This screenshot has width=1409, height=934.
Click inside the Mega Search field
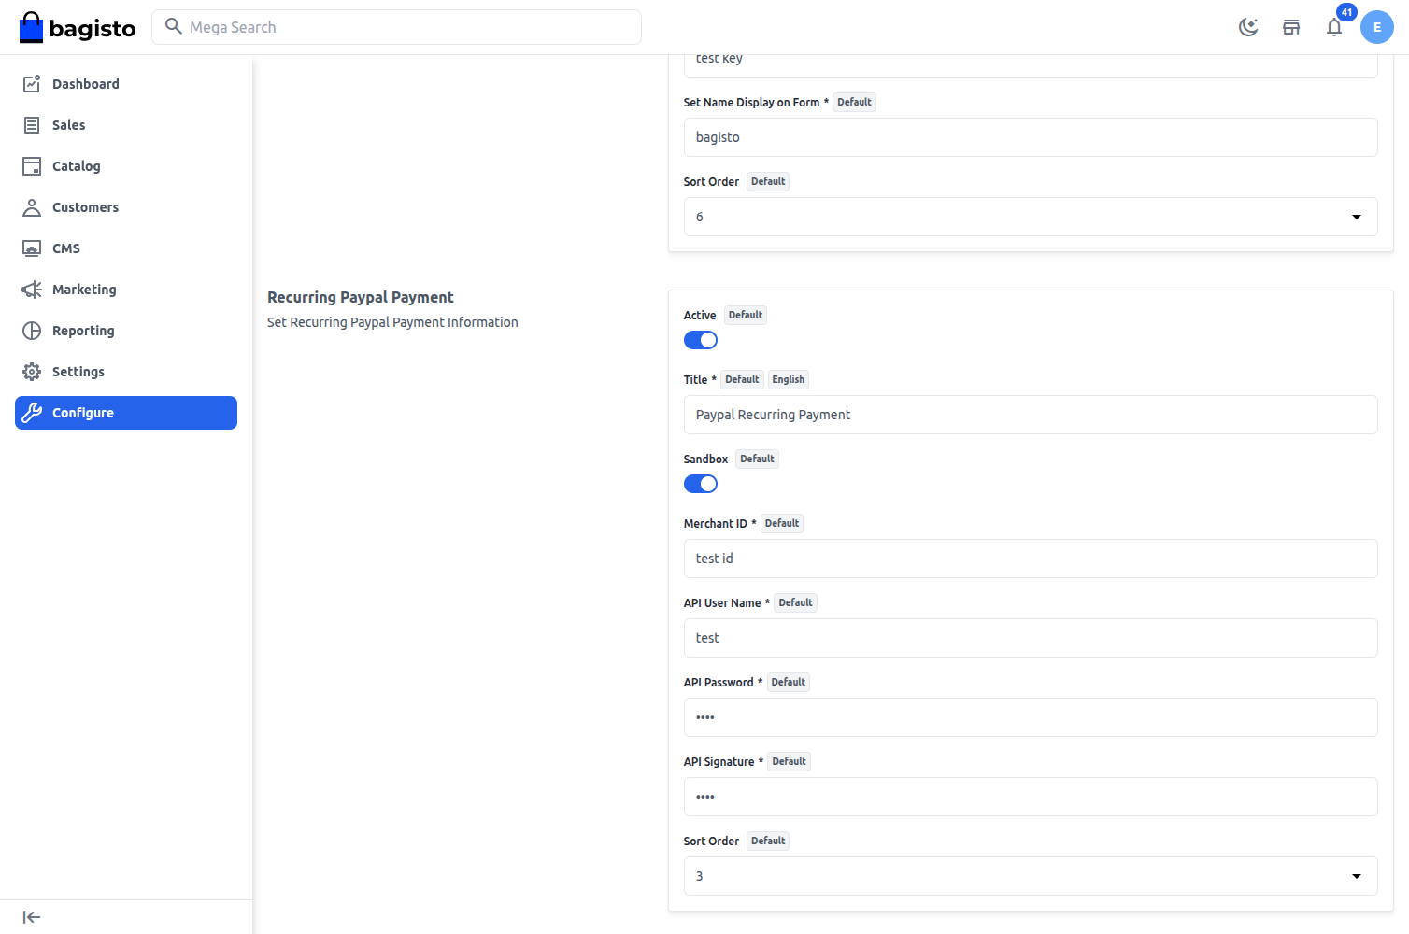[396, 27]
